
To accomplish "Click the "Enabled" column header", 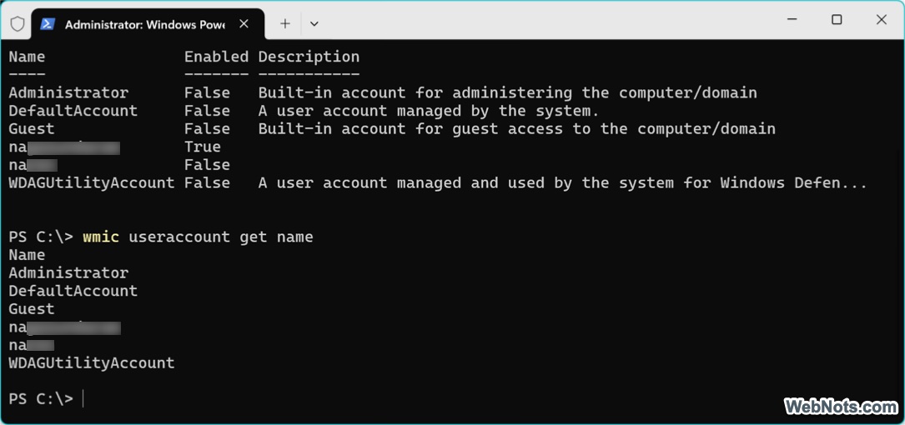I will click(216, 57).
